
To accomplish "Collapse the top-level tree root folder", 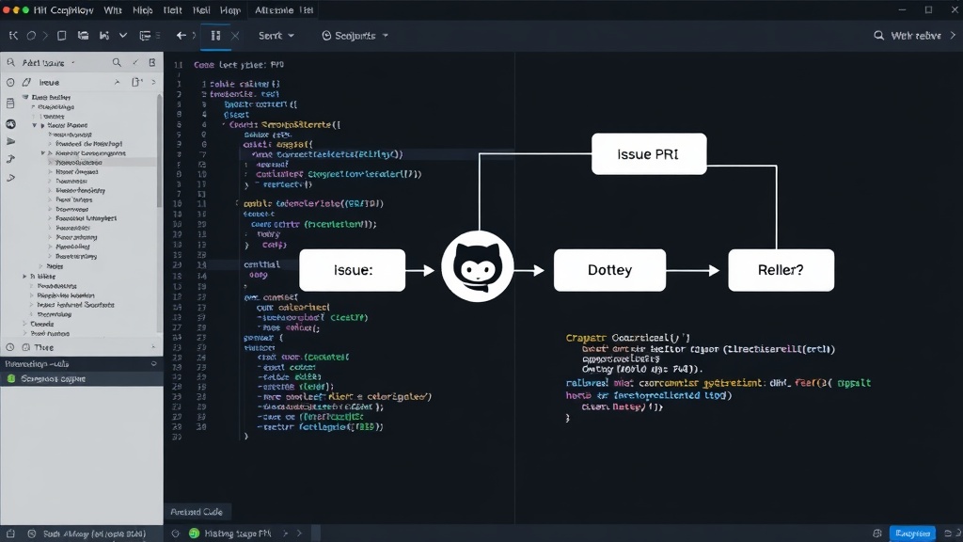I will click(x=25, y=97).
